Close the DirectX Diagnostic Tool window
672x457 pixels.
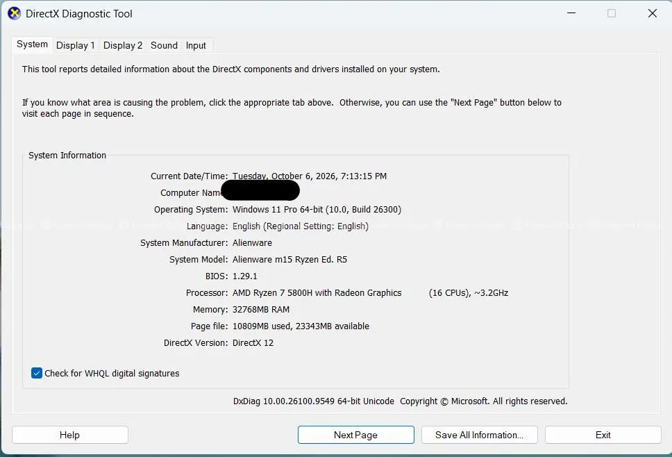pyautogui.click(x=653, y=13)
